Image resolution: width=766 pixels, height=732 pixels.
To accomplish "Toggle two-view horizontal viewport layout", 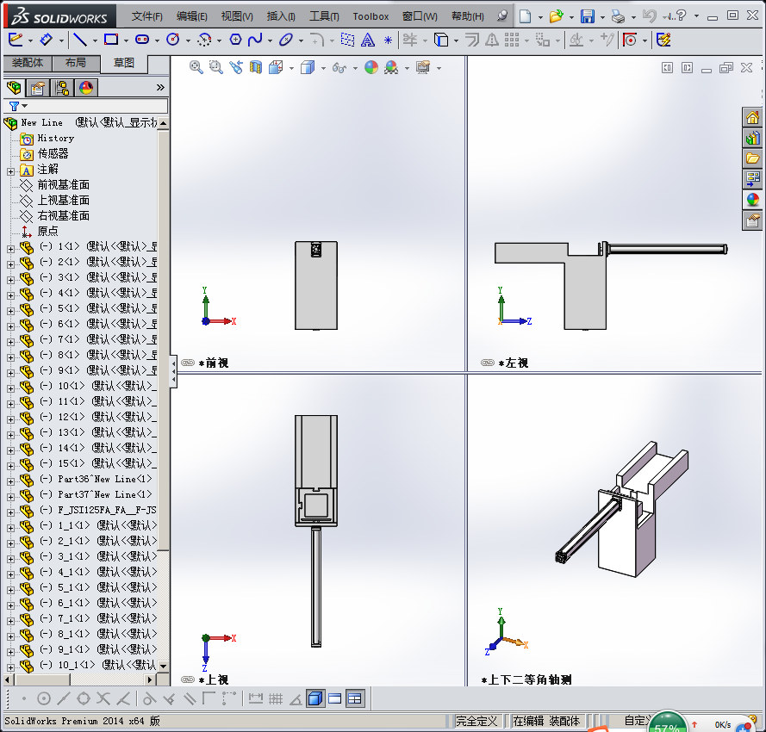I will [x=335, y=698].
